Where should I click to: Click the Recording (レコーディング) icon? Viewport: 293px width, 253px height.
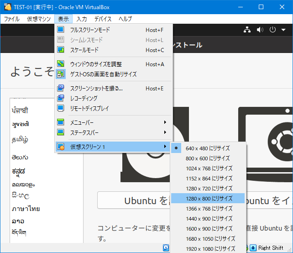pos(61,98)
